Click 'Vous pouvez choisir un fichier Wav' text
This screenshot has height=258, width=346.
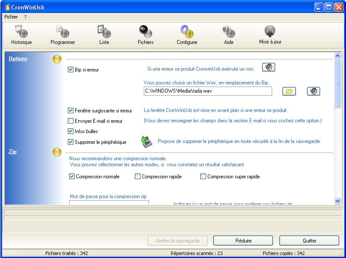pos(206,83)
